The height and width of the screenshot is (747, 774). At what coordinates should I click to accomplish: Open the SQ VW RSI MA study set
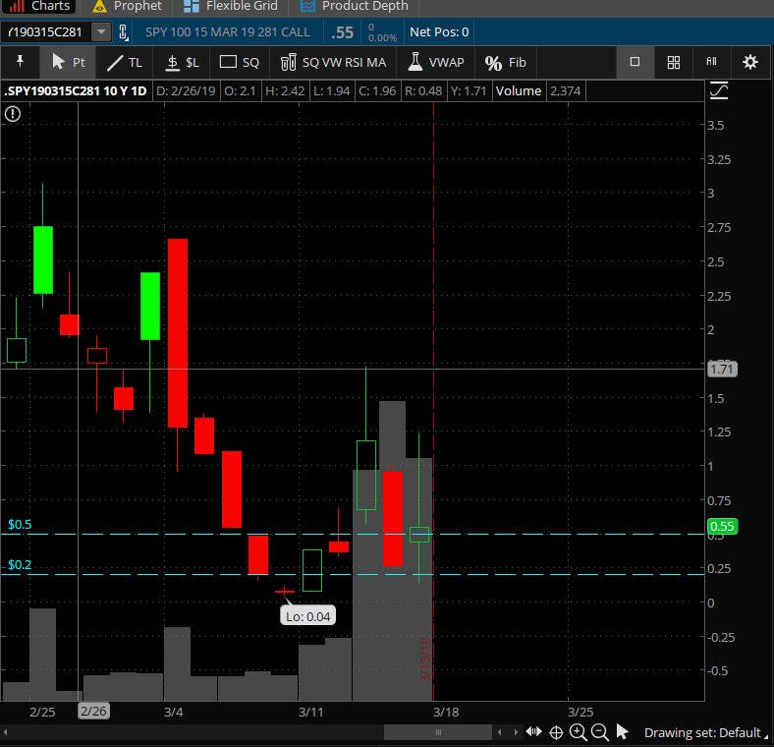[333, 62]
